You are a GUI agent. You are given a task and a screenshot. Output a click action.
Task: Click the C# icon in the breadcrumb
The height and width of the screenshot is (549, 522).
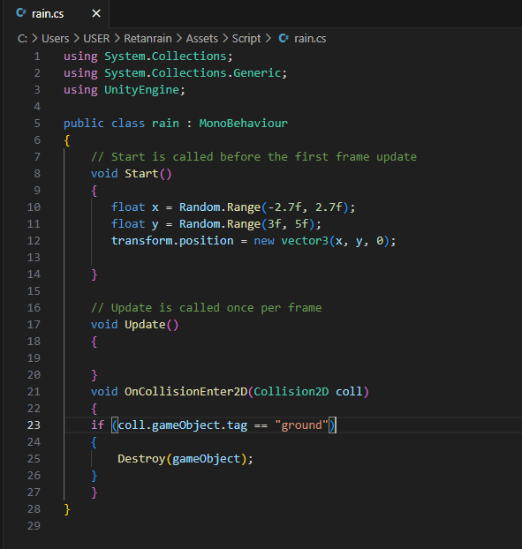[284, 38]
